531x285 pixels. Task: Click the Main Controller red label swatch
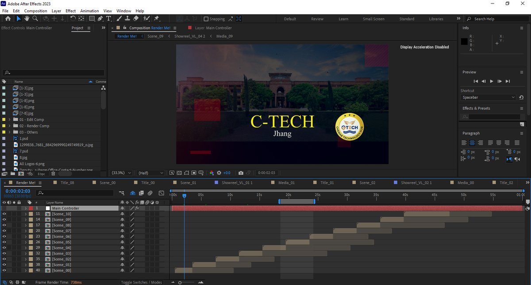31,208
